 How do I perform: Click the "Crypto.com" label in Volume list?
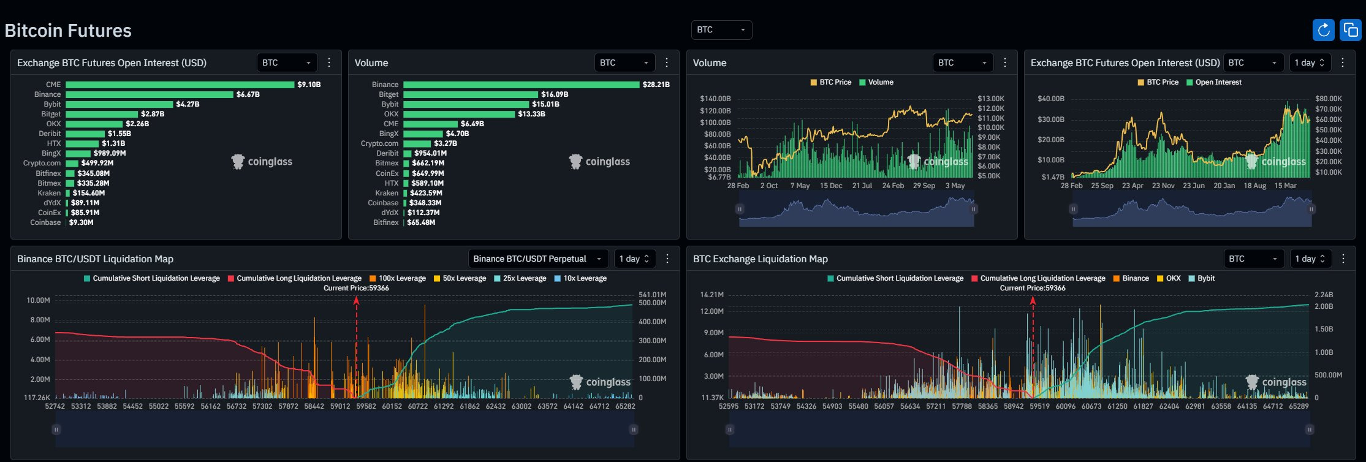click(379, 143)
